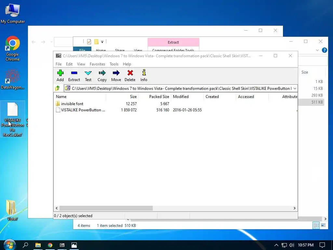Click the Chrome icon in taskbar
This screenshot has width=333, height=250.
[x=50, y=245]
